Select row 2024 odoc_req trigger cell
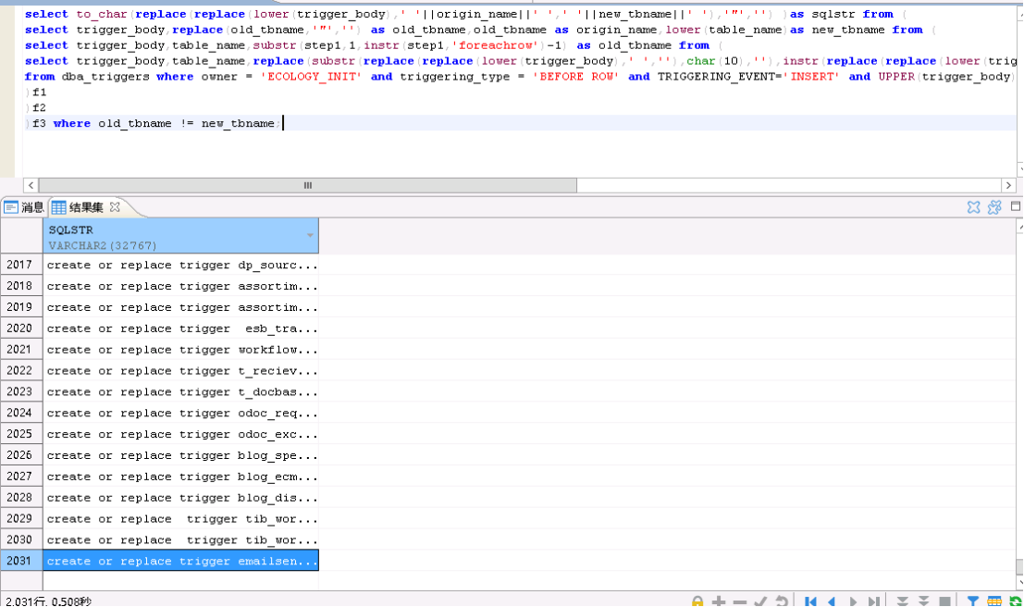The height and width of the screenshot is (607, 1024). coord(181,413)
